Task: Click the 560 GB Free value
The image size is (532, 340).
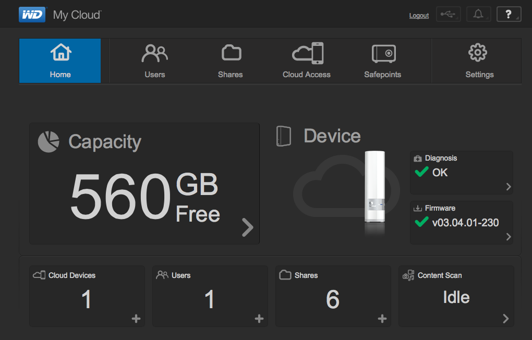Action: pyautogui.click(x=145, y=197)
